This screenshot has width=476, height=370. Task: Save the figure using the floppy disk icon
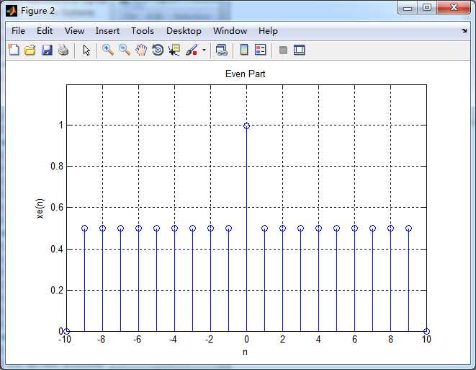[x=47, y=50]
